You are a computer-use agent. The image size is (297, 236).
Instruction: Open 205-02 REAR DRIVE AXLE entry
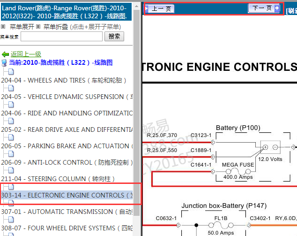(67, 129)
